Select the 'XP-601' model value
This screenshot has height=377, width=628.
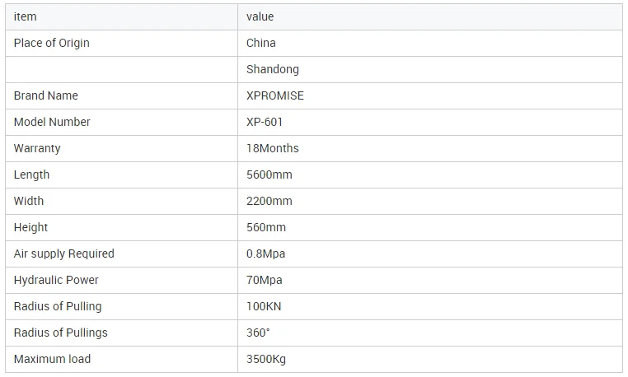pyautogui.click(x=265, y=122)
